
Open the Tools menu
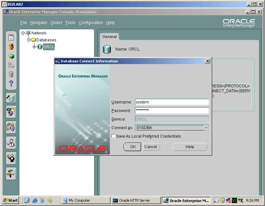pos(70,23)
